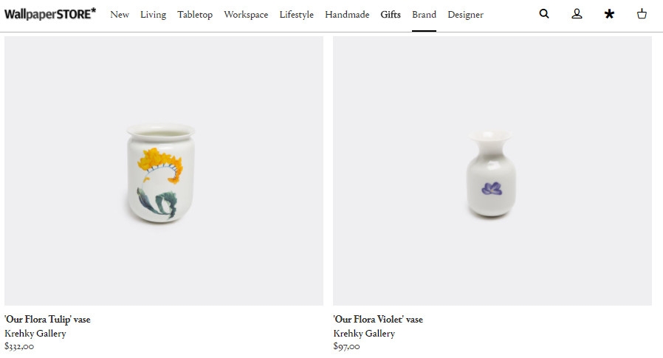Open the Handmade category
Screen dimensions: 663x358
coord(347,14)
